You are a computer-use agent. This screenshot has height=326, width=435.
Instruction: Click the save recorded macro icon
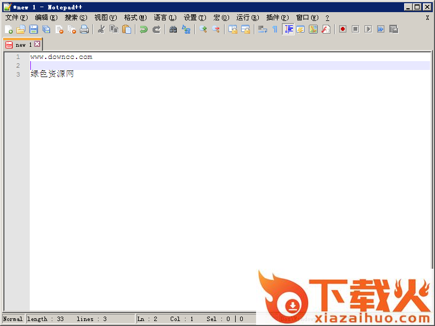point(394,29)
